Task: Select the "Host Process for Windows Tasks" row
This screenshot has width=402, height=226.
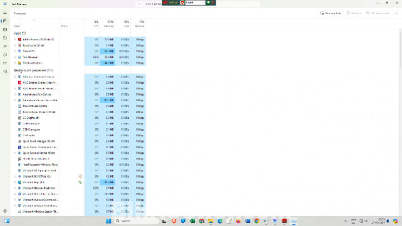Action: [x=80, y=165]
